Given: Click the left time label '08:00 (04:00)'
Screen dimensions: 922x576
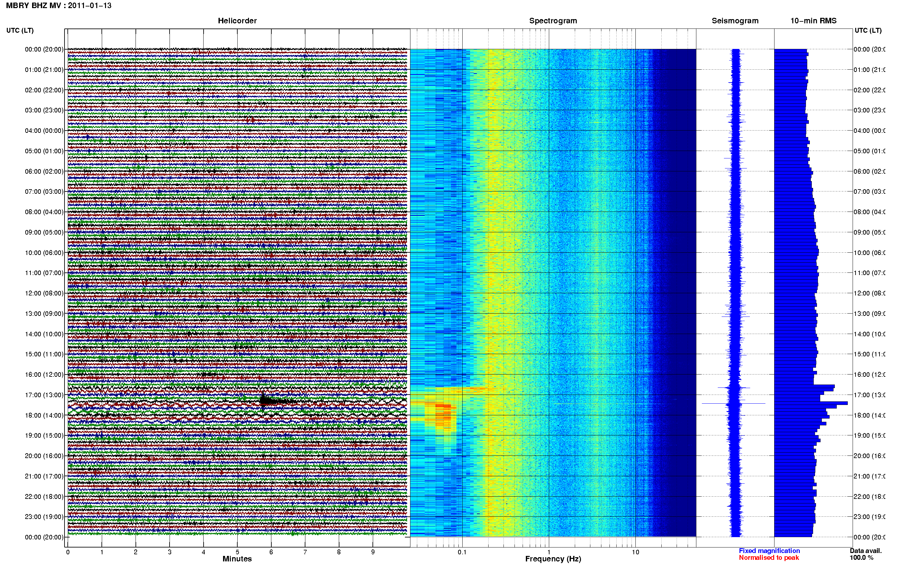Looking at the screenshot, I should click(x=44, y=212).
